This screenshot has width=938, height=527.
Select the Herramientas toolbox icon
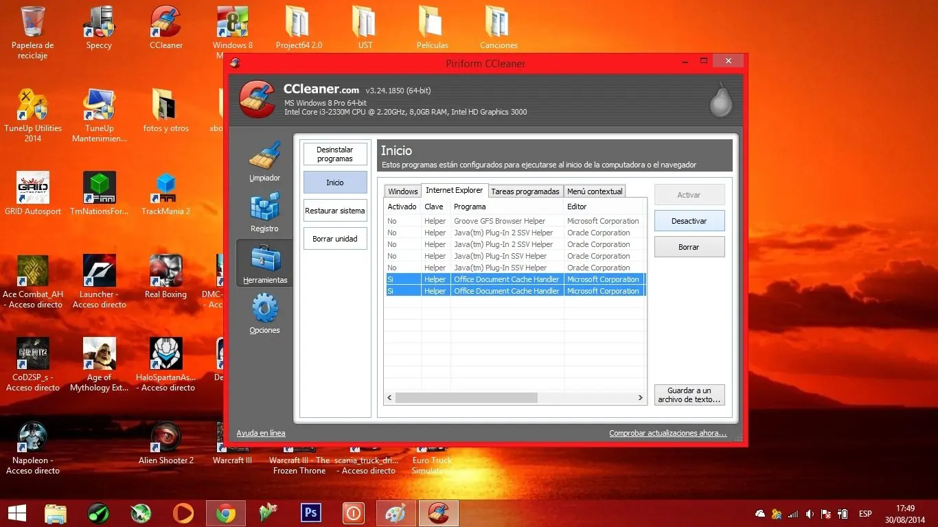coord(264,263)
